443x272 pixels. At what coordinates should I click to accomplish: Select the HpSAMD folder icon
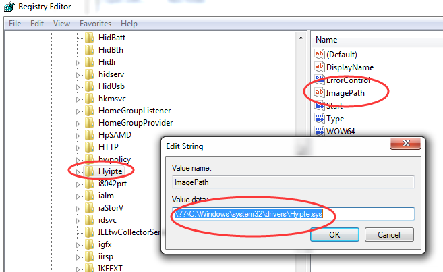coord(89,135)
